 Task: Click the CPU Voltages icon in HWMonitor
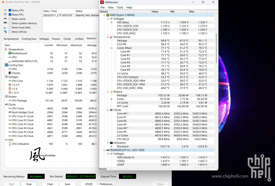pos(111,19)
